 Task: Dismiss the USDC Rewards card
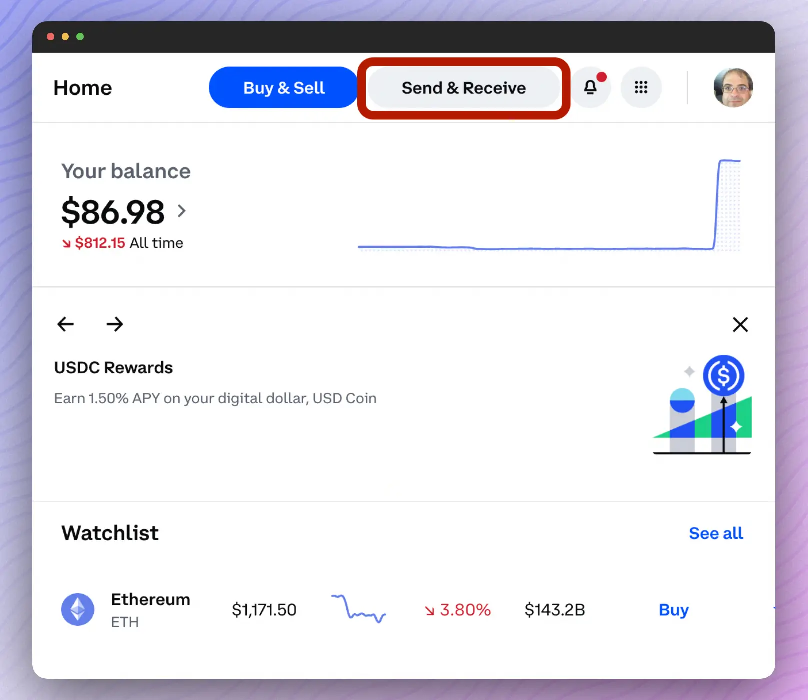tap(740, 324)
